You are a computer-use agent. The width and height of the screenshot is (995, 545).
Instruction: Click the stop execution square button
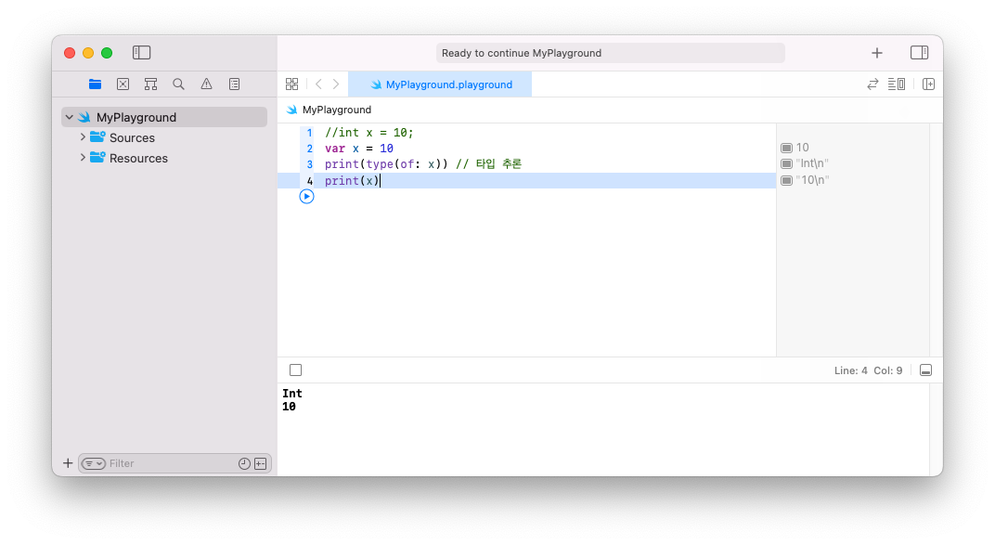pyautogui.click(x=296, y=370)
